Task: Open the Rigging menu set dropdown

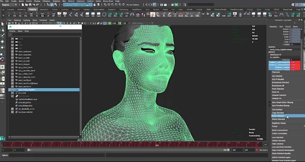Action: coord(9,4)
